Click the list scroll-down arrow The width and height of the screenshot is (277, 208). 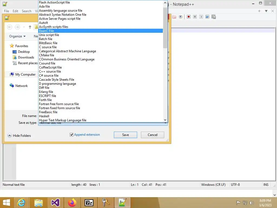165,120
